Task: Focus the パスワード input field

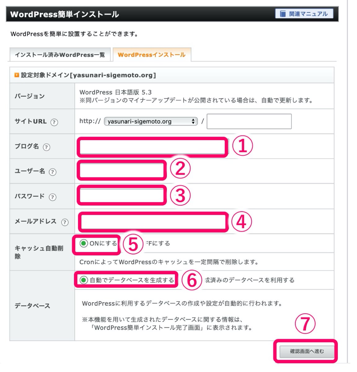Action: (x=122, y=195)
